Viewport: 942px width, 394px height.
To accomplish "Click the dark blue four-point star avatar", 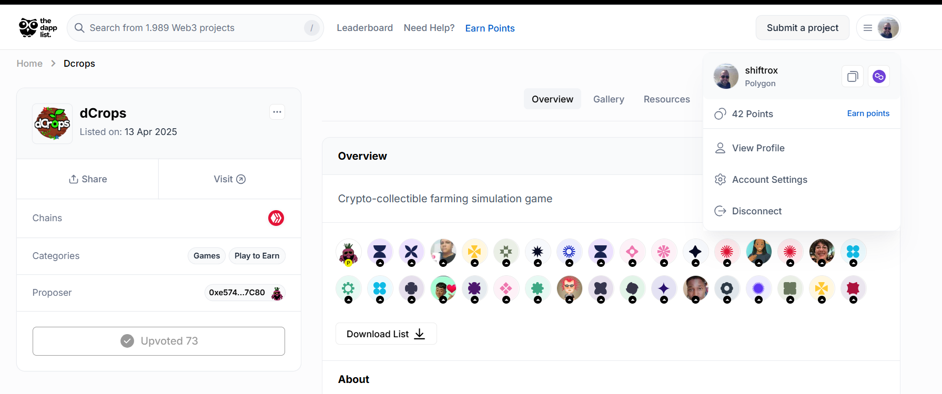I will point(695,252).
